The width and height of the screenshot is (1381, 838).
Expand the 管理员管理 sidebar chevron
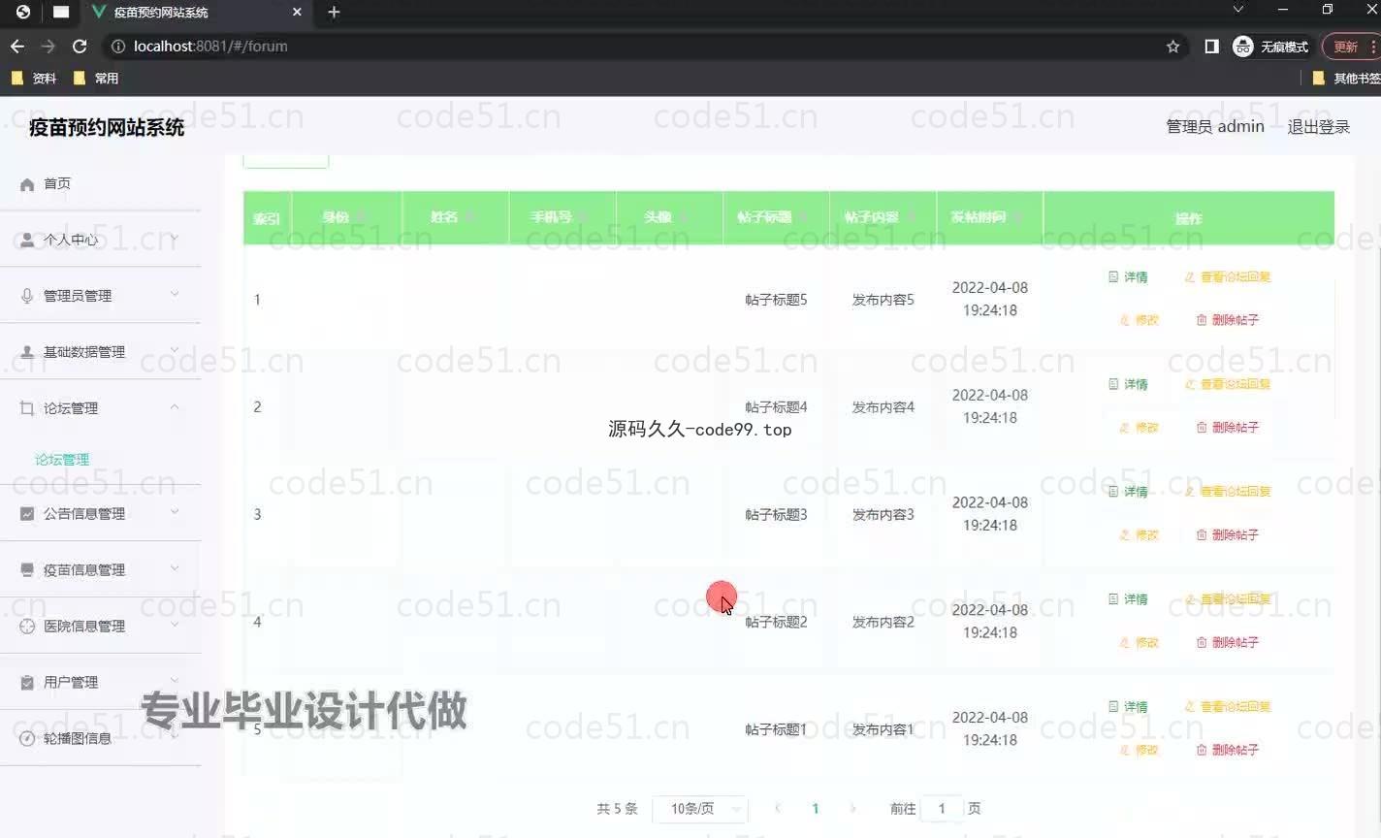click(175, 295)
